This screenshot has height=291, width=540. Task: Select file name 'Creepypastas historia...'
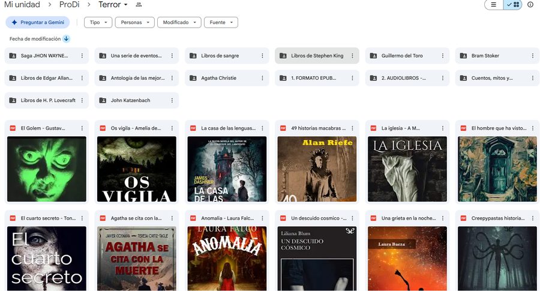click(498, 218)
